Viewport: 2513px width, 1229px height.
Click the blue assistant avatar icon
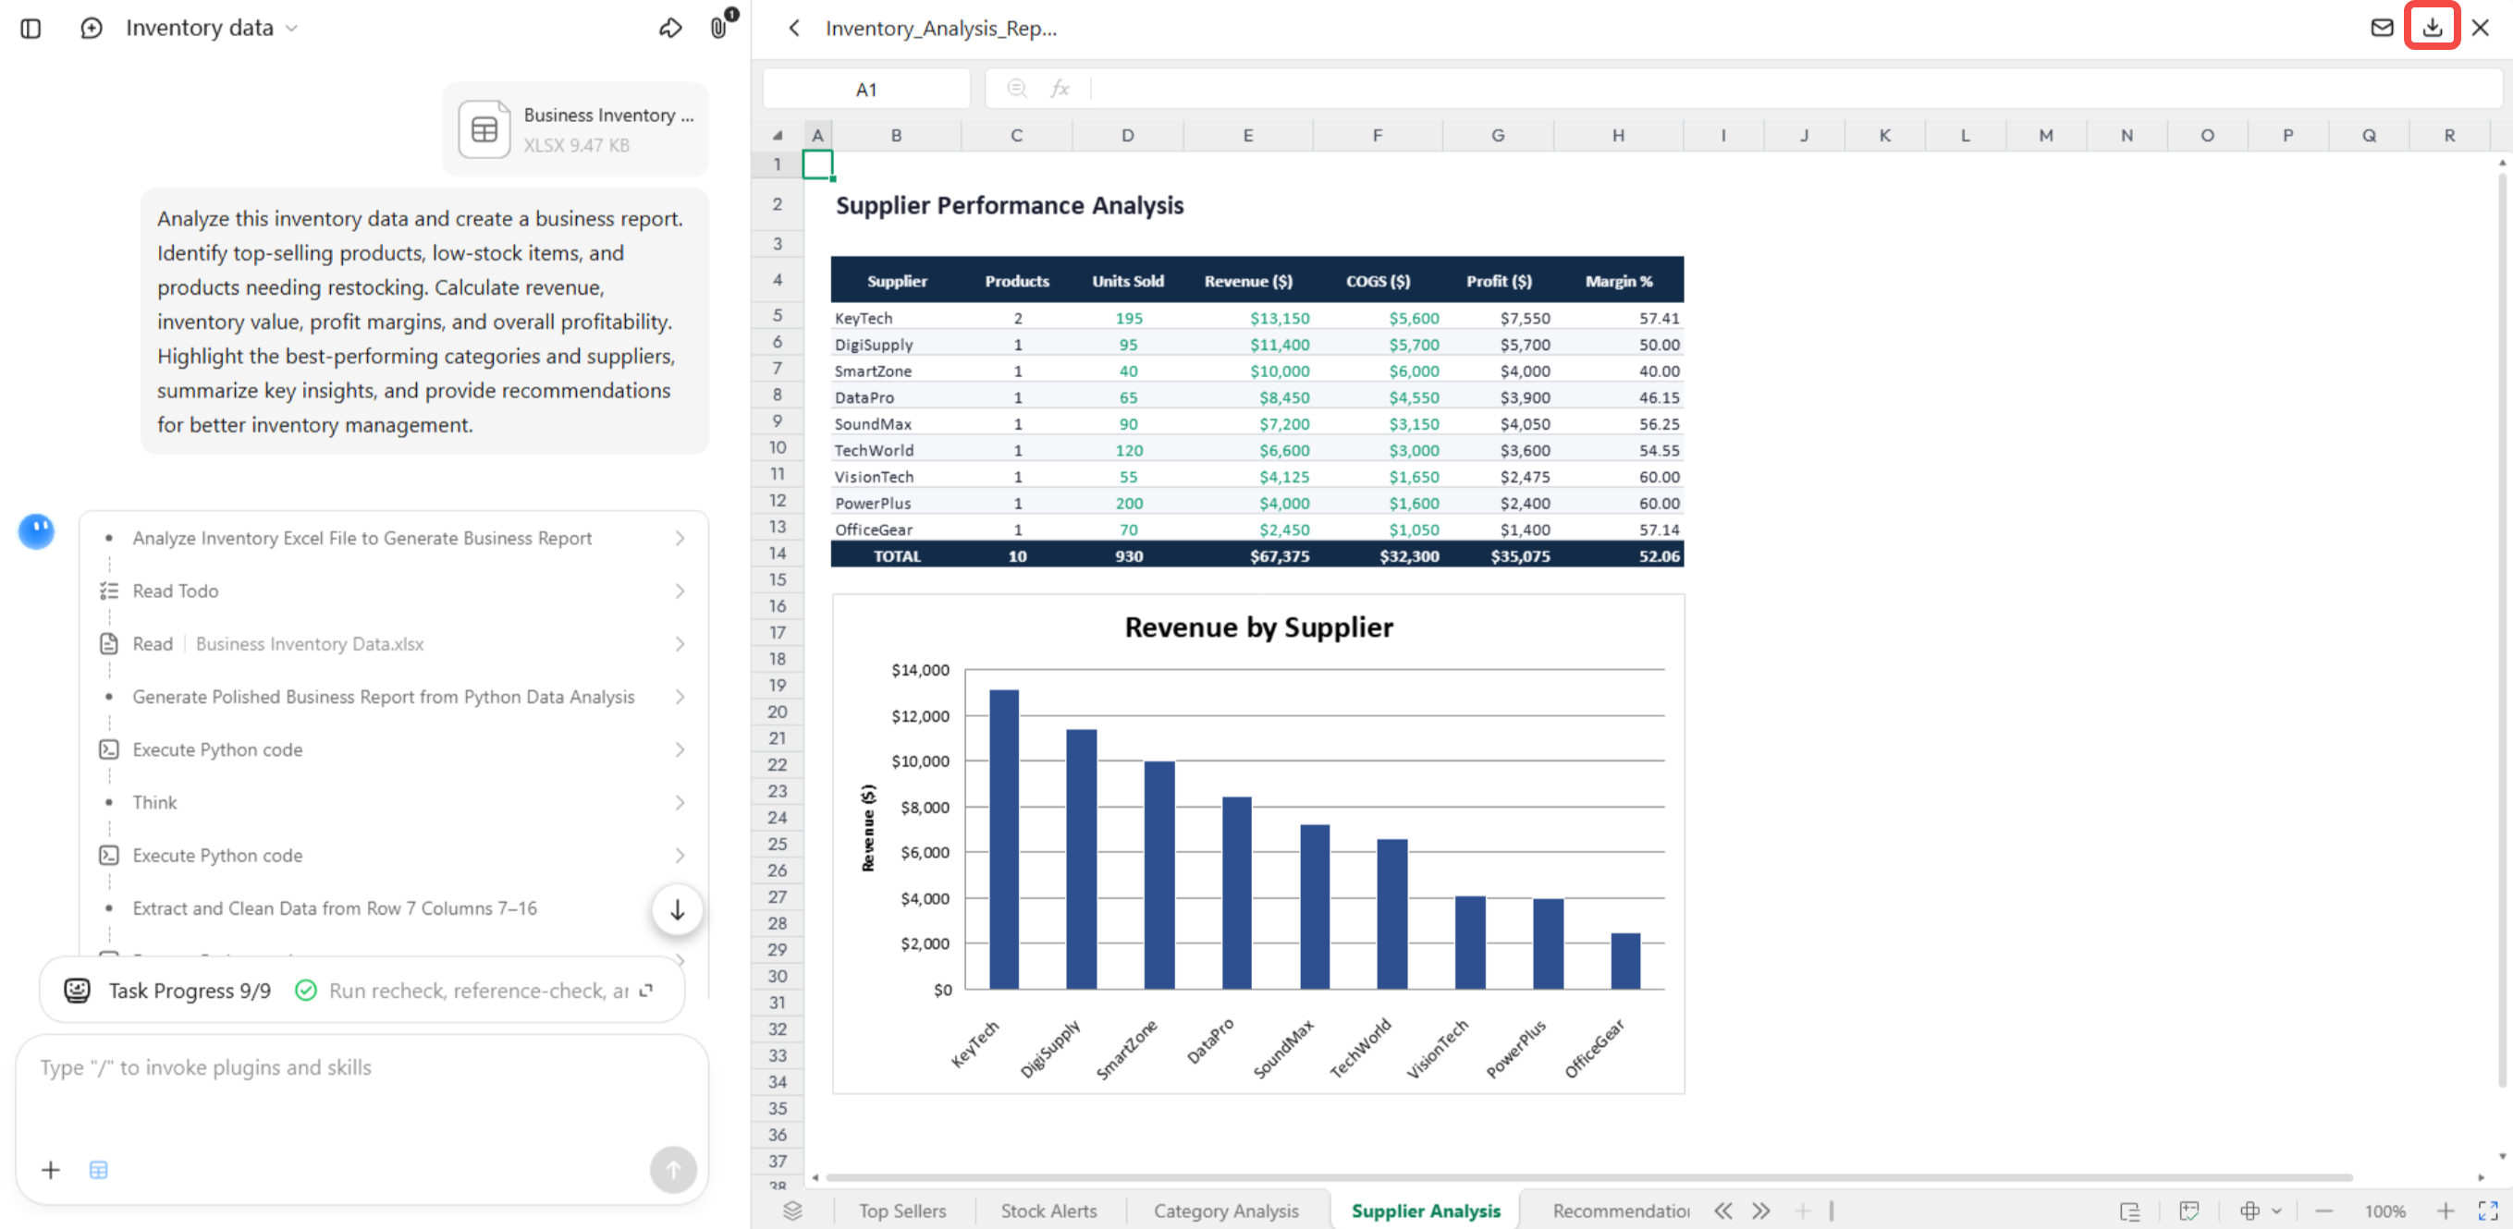36,531
